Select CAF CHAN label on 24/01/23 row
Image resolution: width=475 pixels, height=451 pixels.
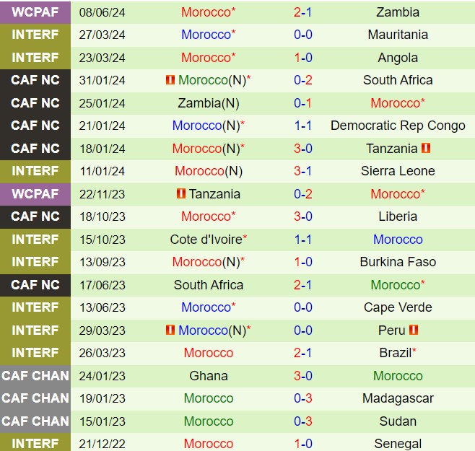35,375
